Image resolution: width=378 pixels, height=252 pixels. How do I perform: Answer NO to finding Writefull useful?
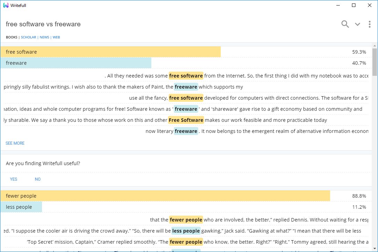tap(37, 179)
